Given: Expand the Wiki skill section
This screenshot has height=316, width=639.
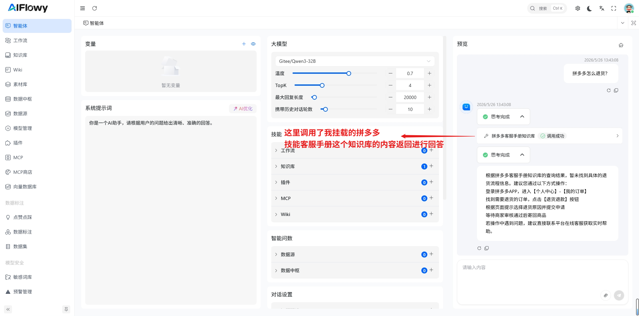Looking at the screenshot, I should [x=276, y=214].
